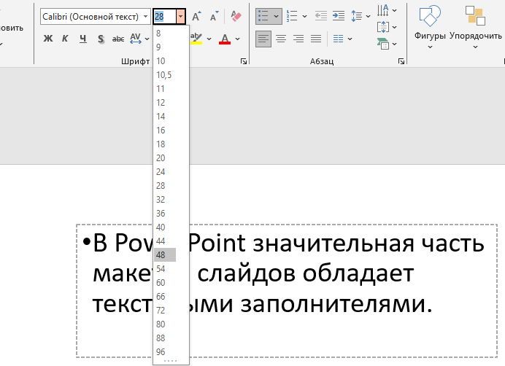
Task: Click text direction icon
Action: tap(383, 10)
